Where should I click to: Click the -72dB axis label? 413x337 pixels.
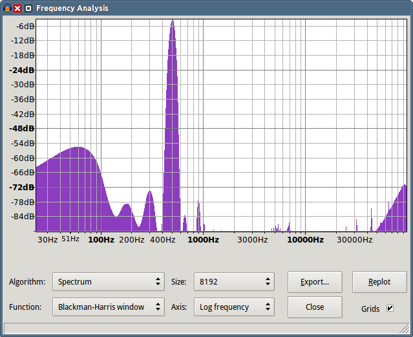[x=21, y=187]
